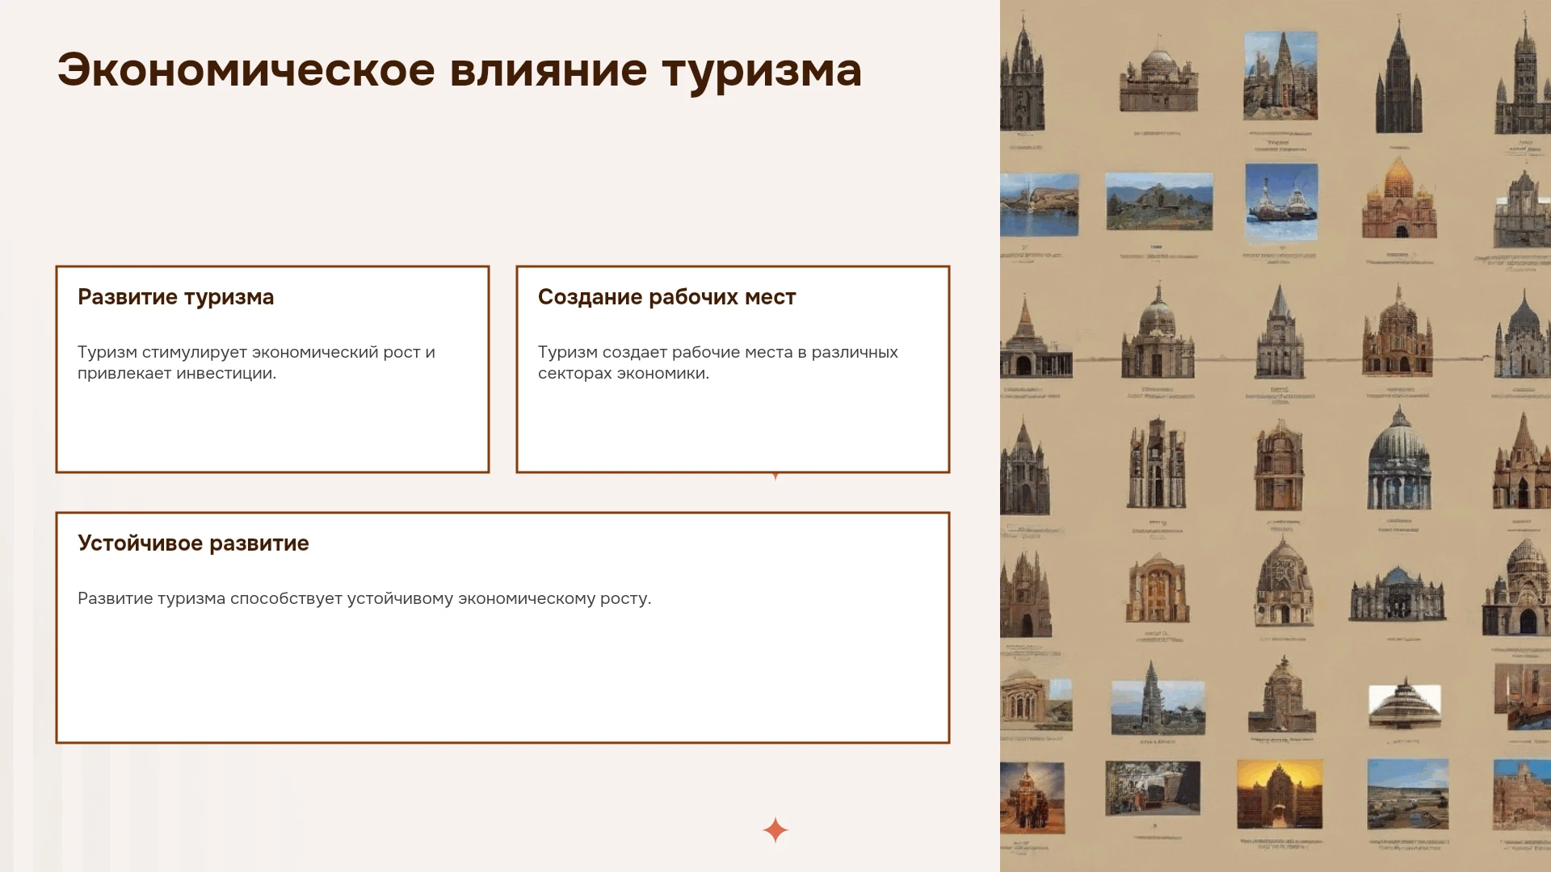
Task: Click the 'Устойчивое развитие' card heading
Action: pos(193,543)
